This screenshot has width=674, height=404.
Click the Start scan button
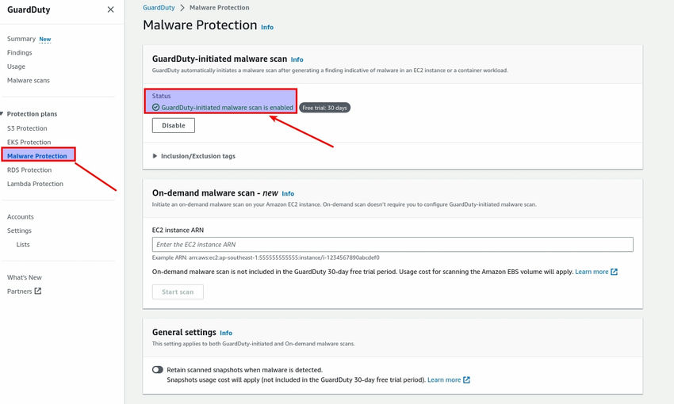(x=178, y=292)
